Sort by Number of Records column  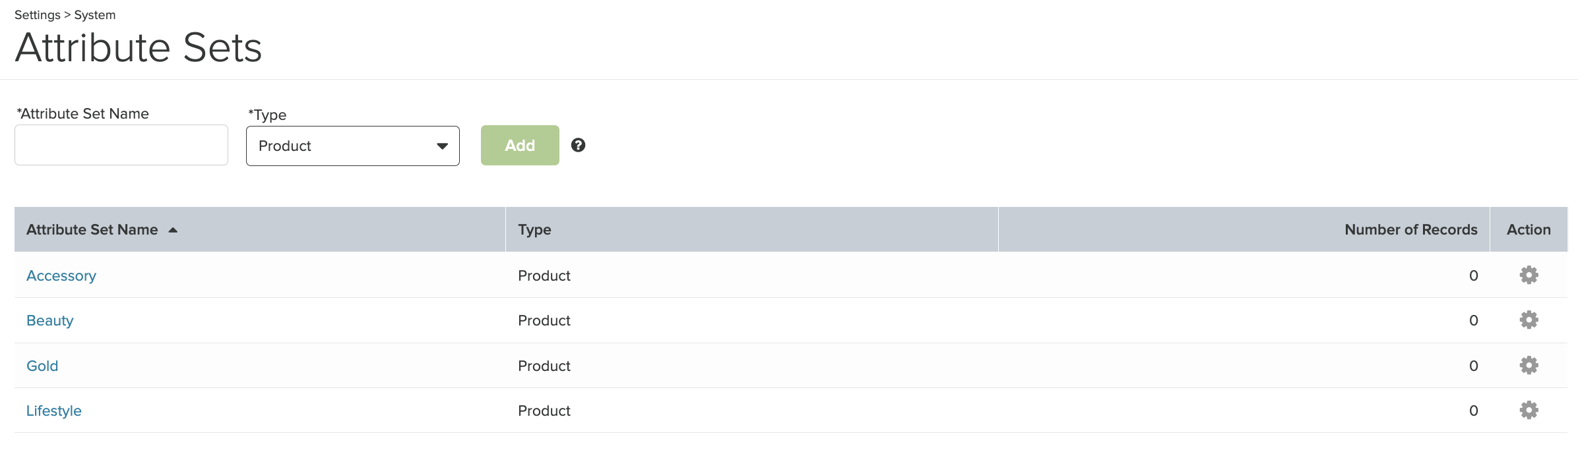coord(1410,229)
